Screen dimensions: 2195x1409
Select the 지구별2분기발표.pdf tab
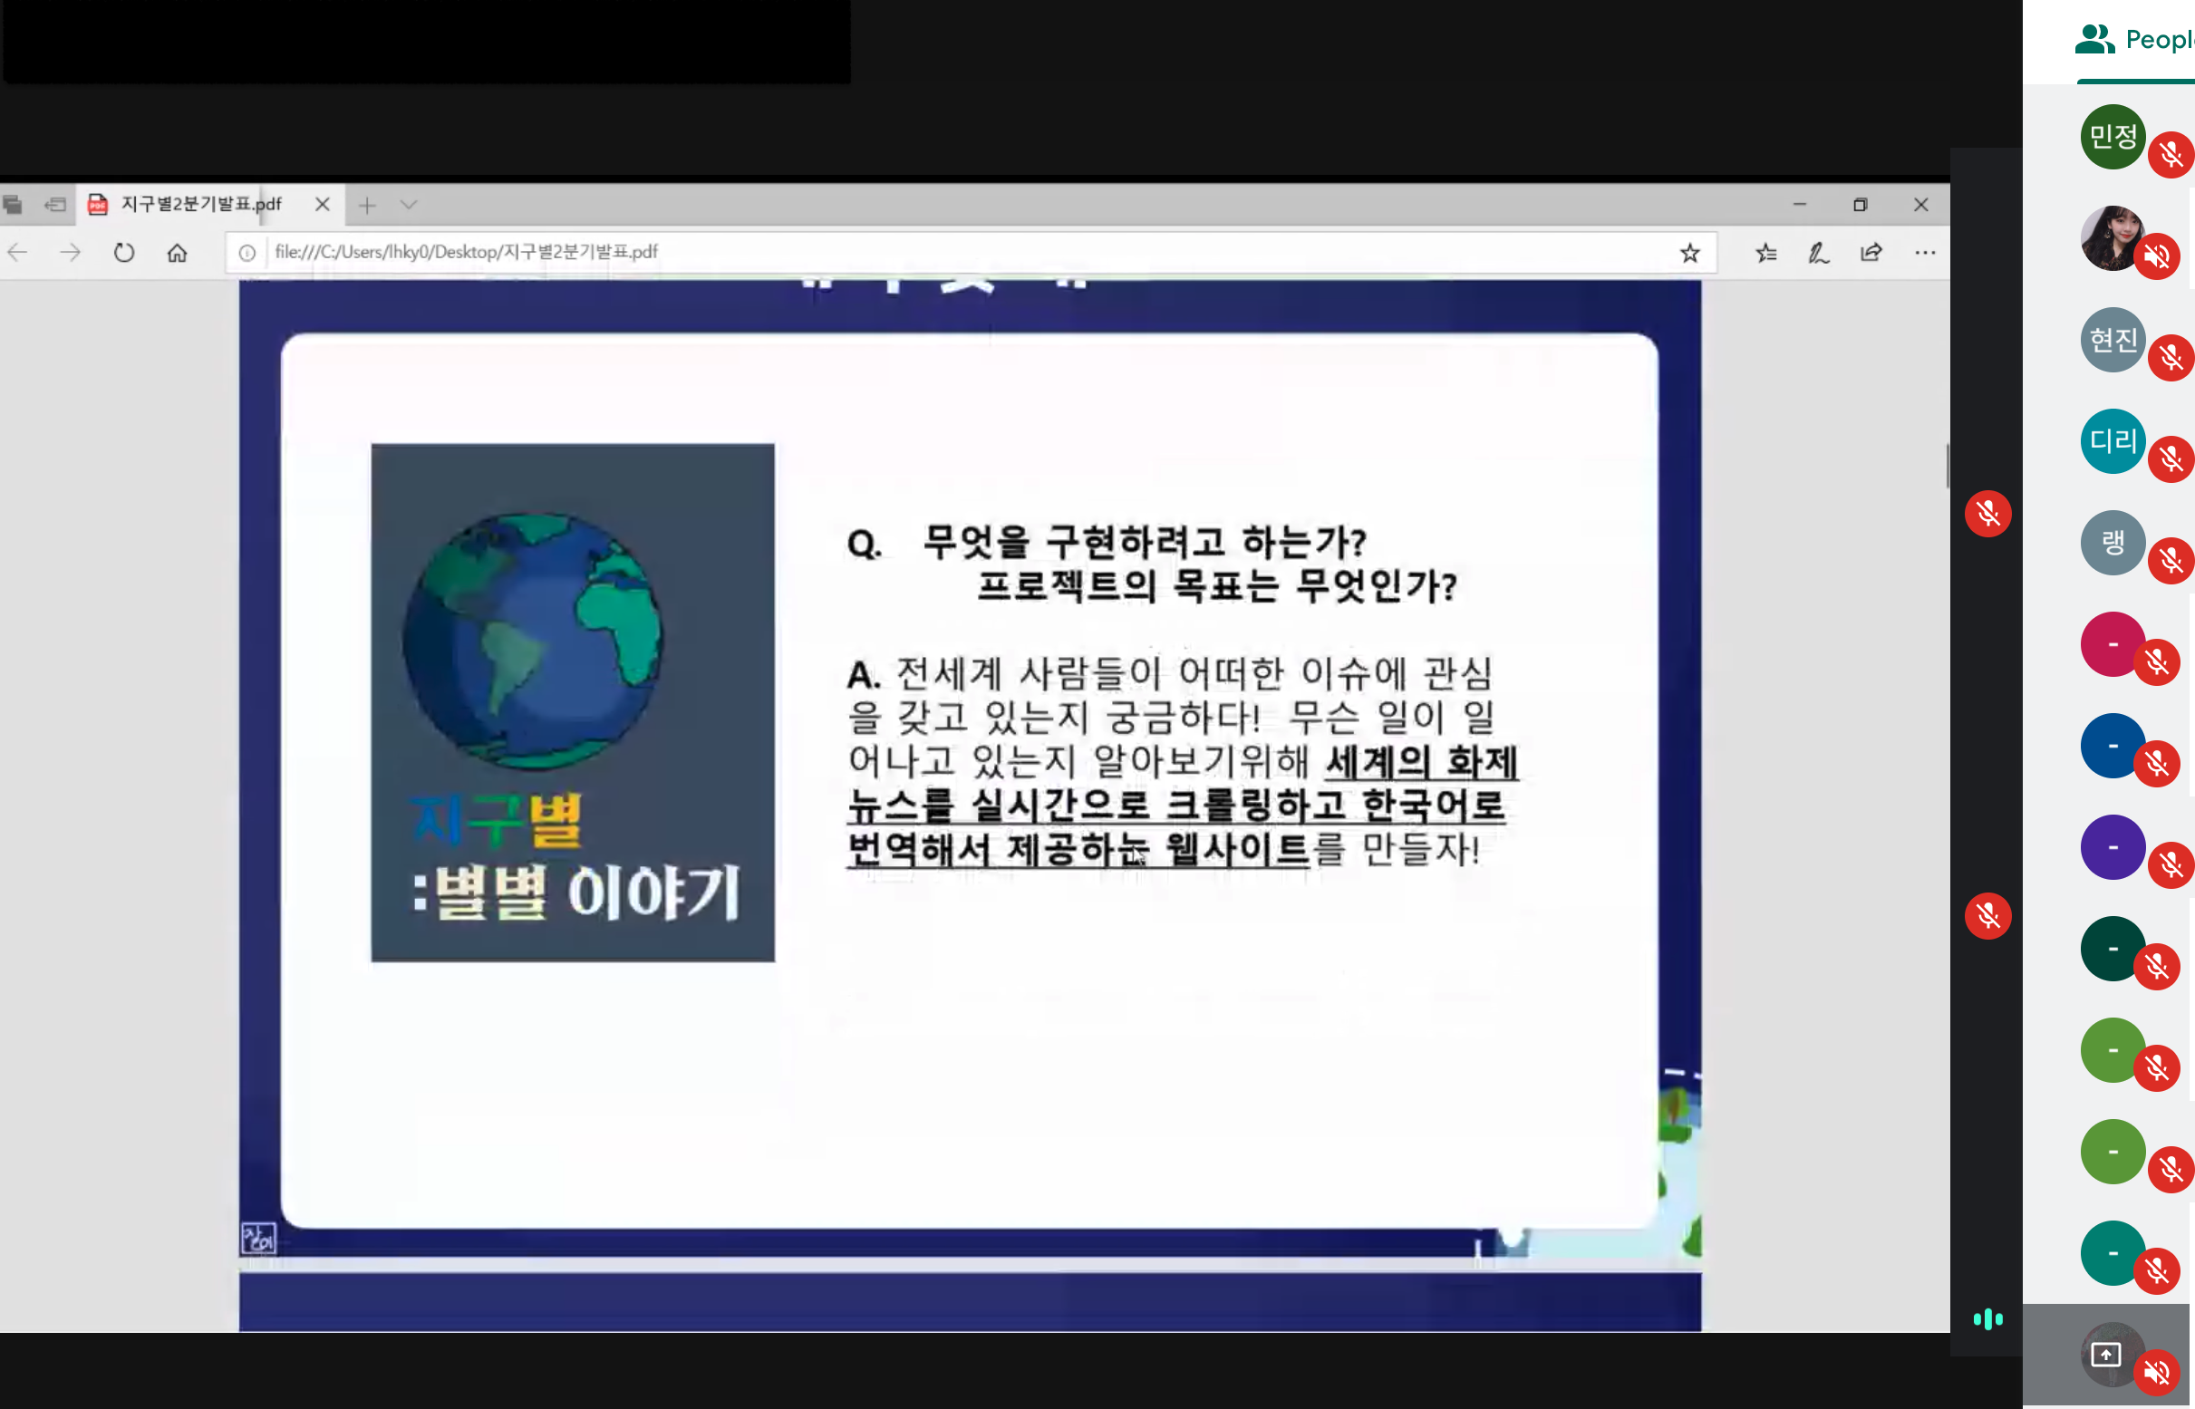pyautogui.click(x=201, y=205)
